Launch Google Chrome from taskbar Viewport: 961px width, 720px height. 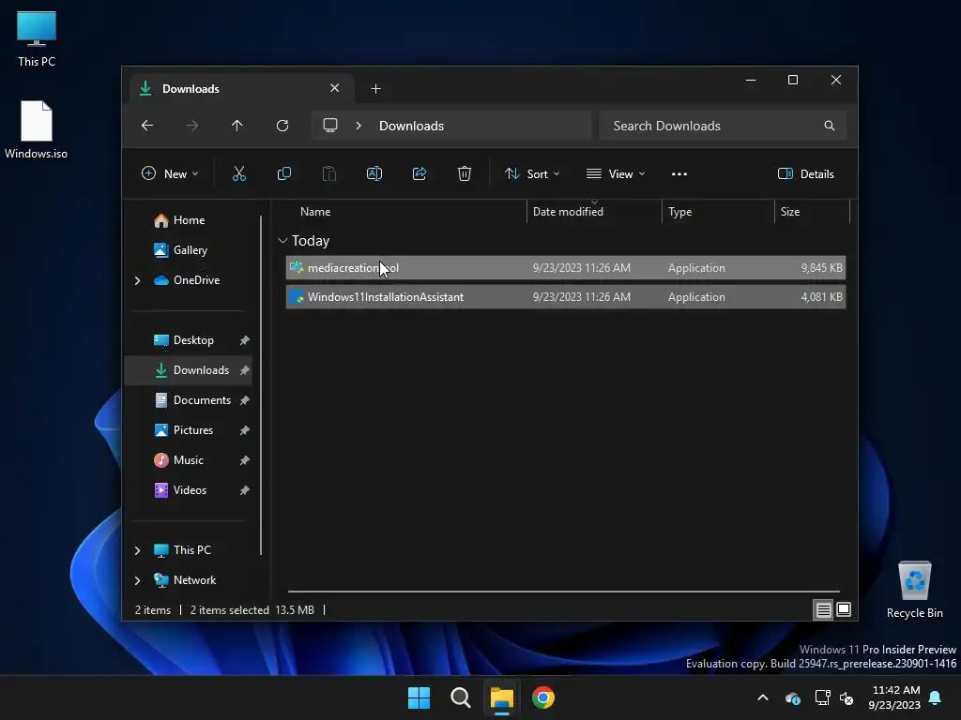pos(543,697)
